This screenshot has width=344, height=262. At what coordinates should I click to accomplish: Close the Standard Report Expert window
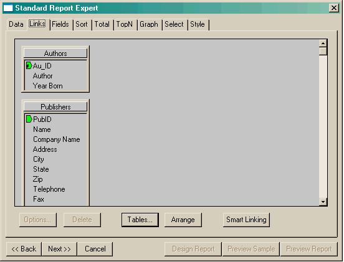click(334, 8)
